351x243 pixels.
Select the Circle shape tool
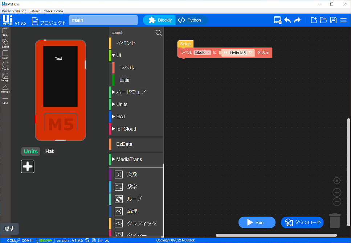pos(5,66)
